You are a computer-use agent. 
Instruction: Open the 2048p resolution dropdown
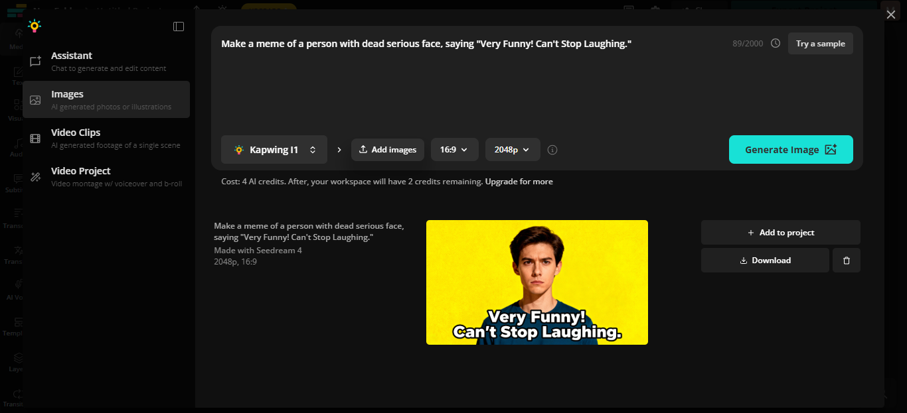(512, 149)
